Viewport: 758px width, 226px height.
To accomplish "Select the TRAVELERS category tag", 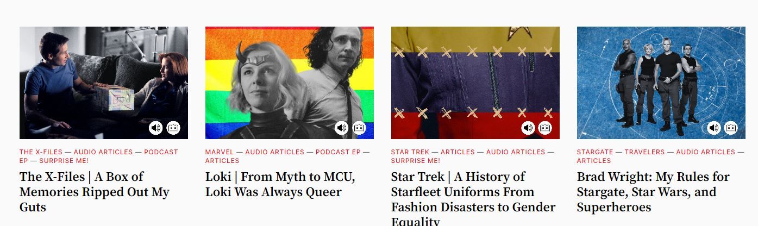I will pos(644,152).
